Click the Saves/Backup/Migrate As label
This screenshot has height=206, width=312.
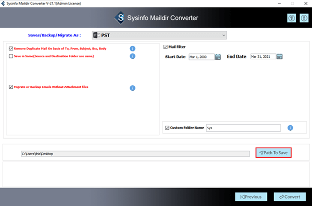pyautogui.click(x=54, y=35)
